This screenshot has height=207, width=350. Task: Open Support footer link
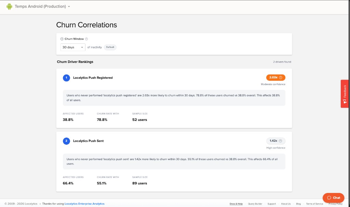tap(272, 204)
